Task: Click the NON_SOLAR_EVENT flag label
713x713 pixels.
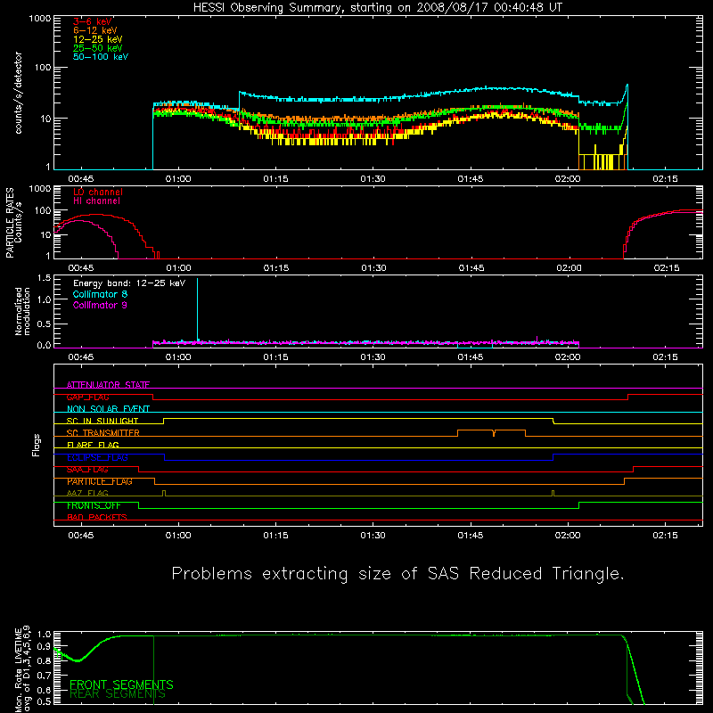Action: [108, 409]
